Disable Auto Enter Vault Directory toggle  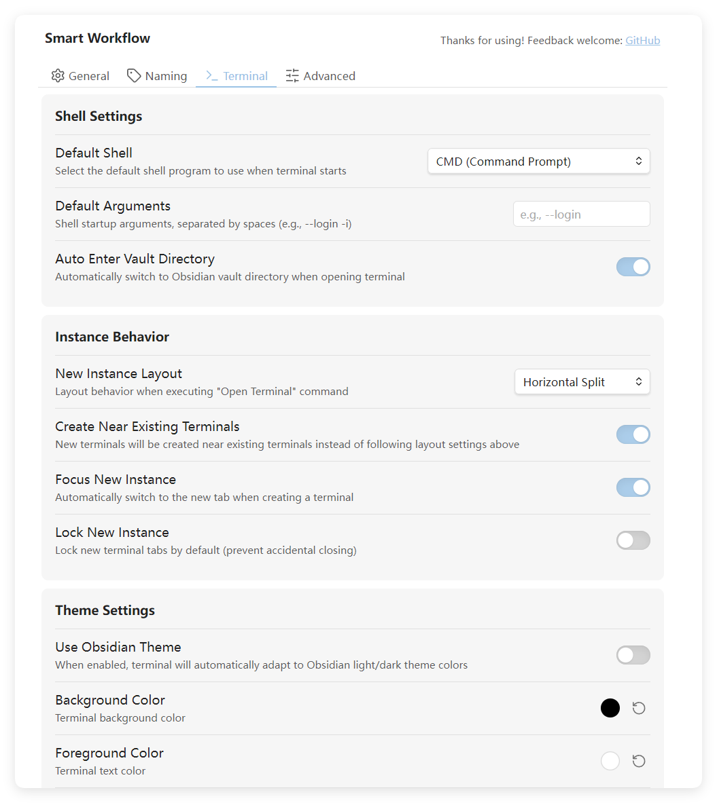coord(633,267)
